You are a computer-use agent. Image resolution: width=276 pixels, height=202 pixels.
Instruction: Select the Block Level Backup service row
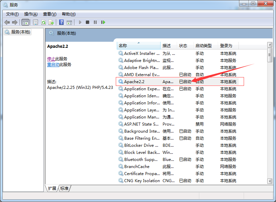pos(178,152)
